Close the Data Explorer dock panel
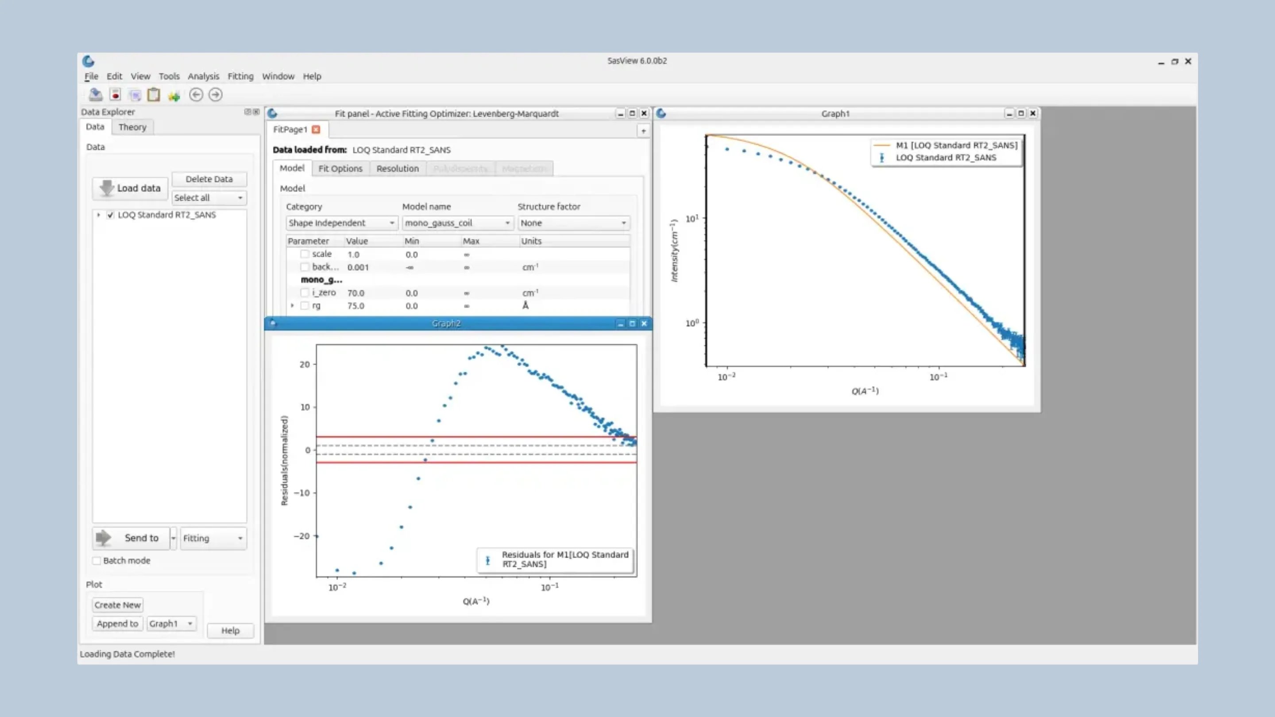 pyautogui.click(x=256, y=112)
